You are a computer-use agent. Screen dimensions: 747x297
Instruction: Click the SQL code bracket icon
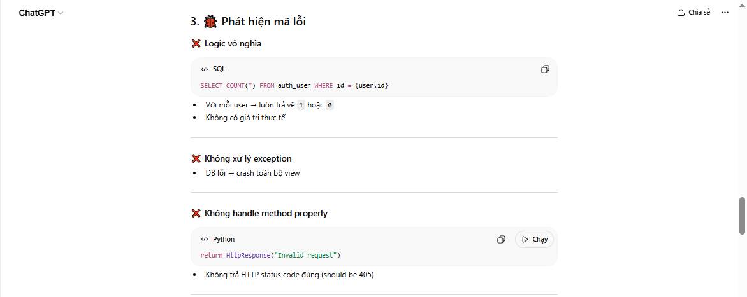[205, 69]
